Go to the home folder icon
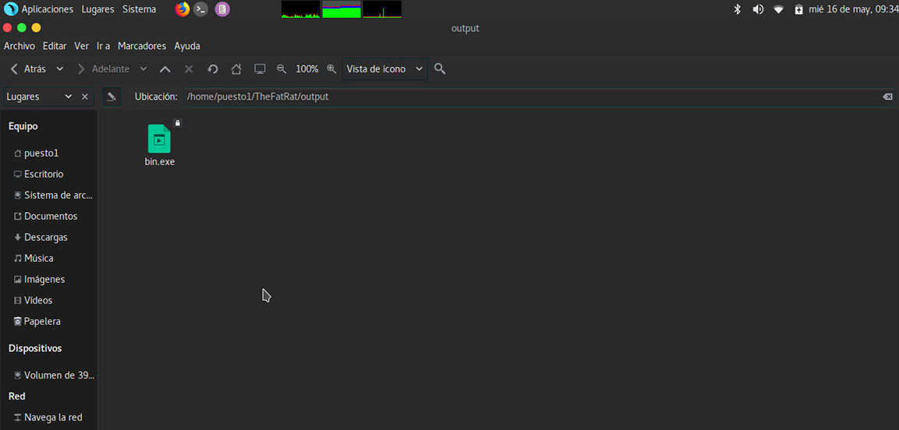This screenshot has width=899, height=430. [x=236, y=69]
